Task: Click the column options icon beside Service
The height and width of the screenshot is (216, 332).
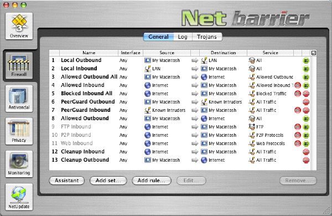Action: (314, 53)
